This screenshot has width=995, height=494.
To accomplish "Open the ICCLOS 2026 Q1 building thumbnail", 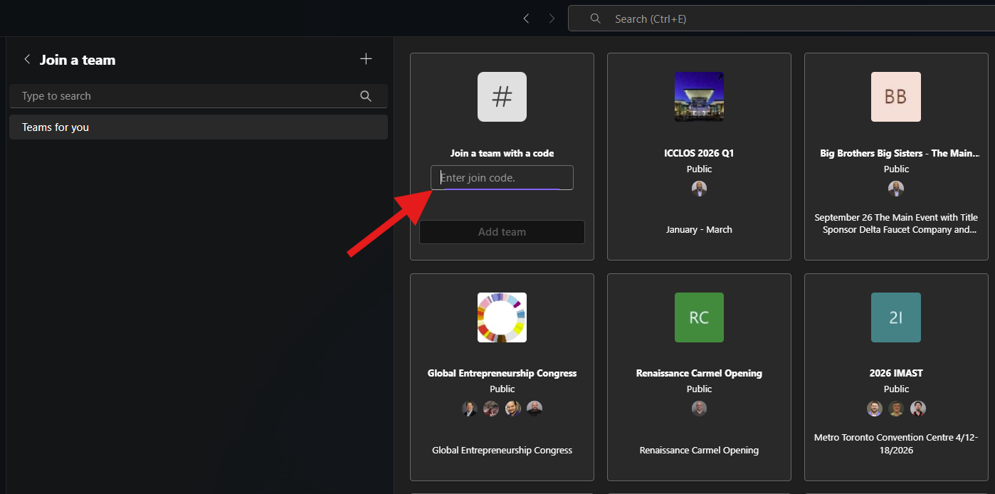I will tap(699, 97).
